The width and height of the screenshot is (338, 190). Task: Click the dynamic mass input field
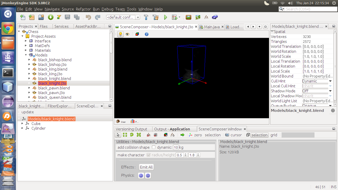pos(176,147)
